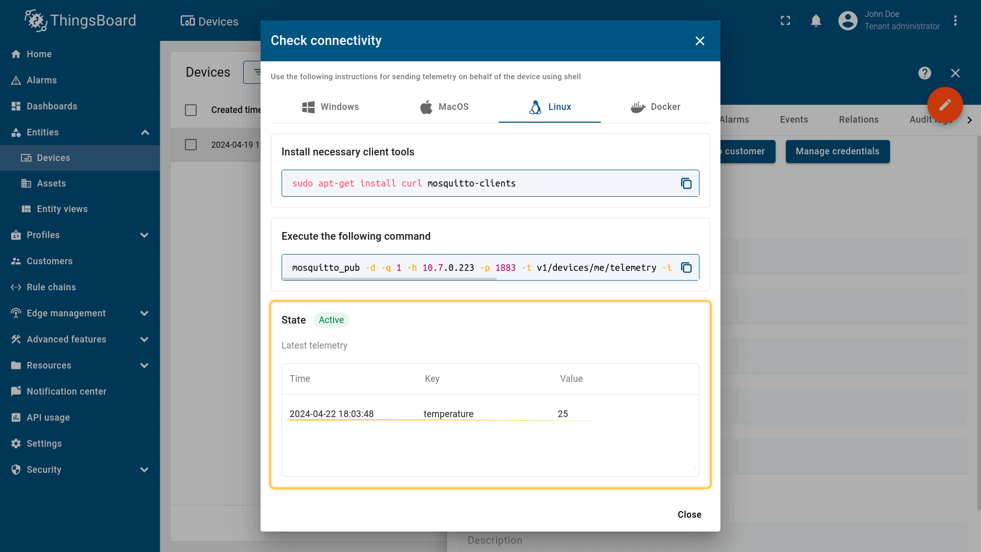Click the ThingsBoard logo

[80, 20]
